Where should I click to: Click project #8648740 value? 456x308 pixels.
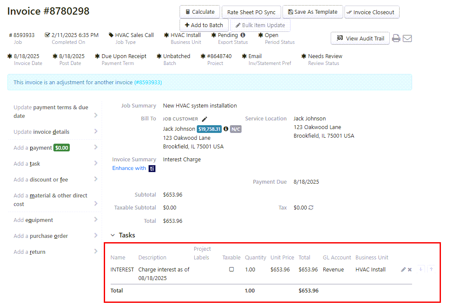pyautogui.click(x=219, y=56)
